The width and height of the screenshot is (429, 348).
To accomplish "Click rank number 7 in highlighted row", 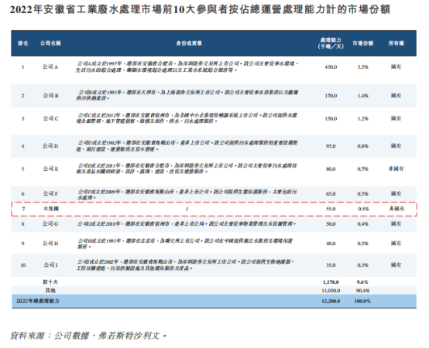I will pos(23,209).
